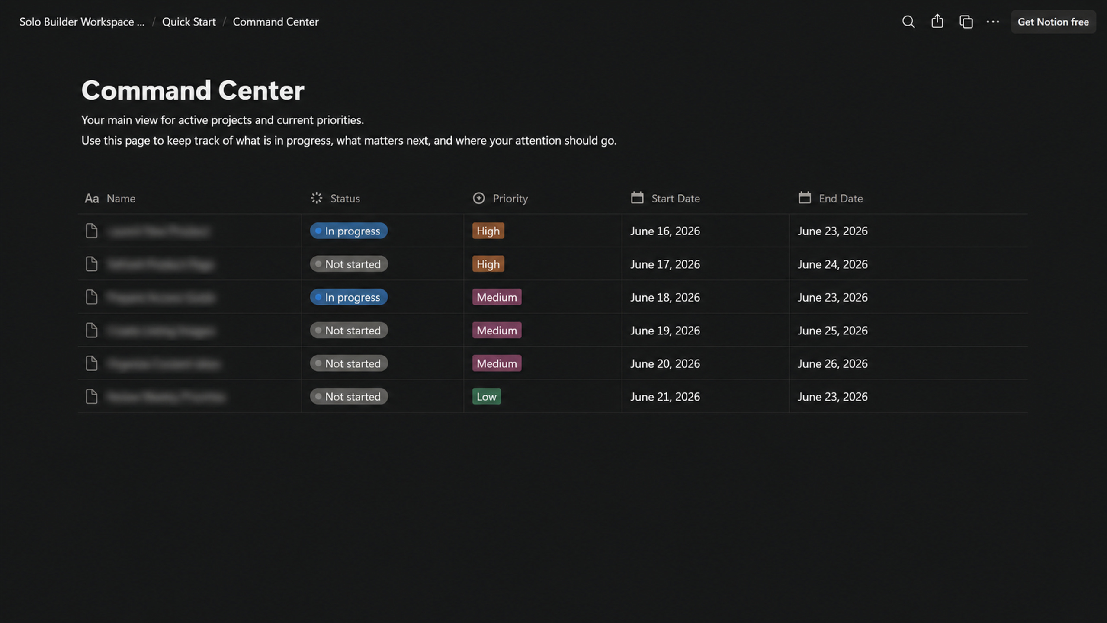Click the End Date calendar header icon
Screen dimensions: 1107x623
(804, 198)
